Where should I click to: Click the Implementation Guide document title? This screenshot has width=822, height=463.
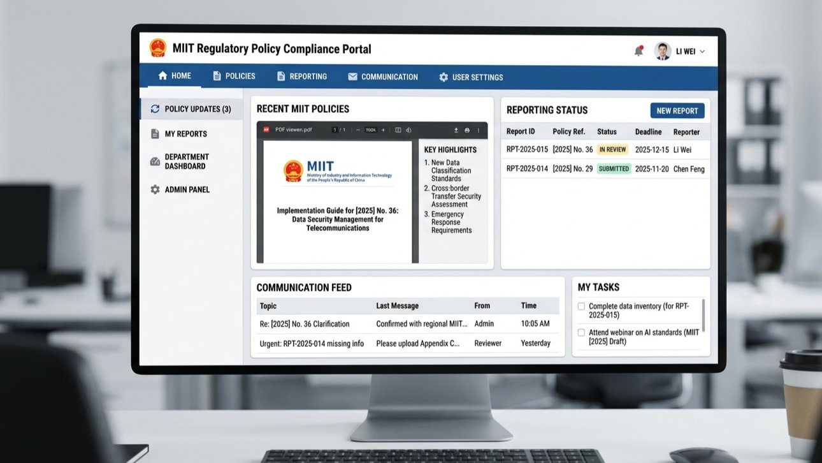[x=338, y=219]
